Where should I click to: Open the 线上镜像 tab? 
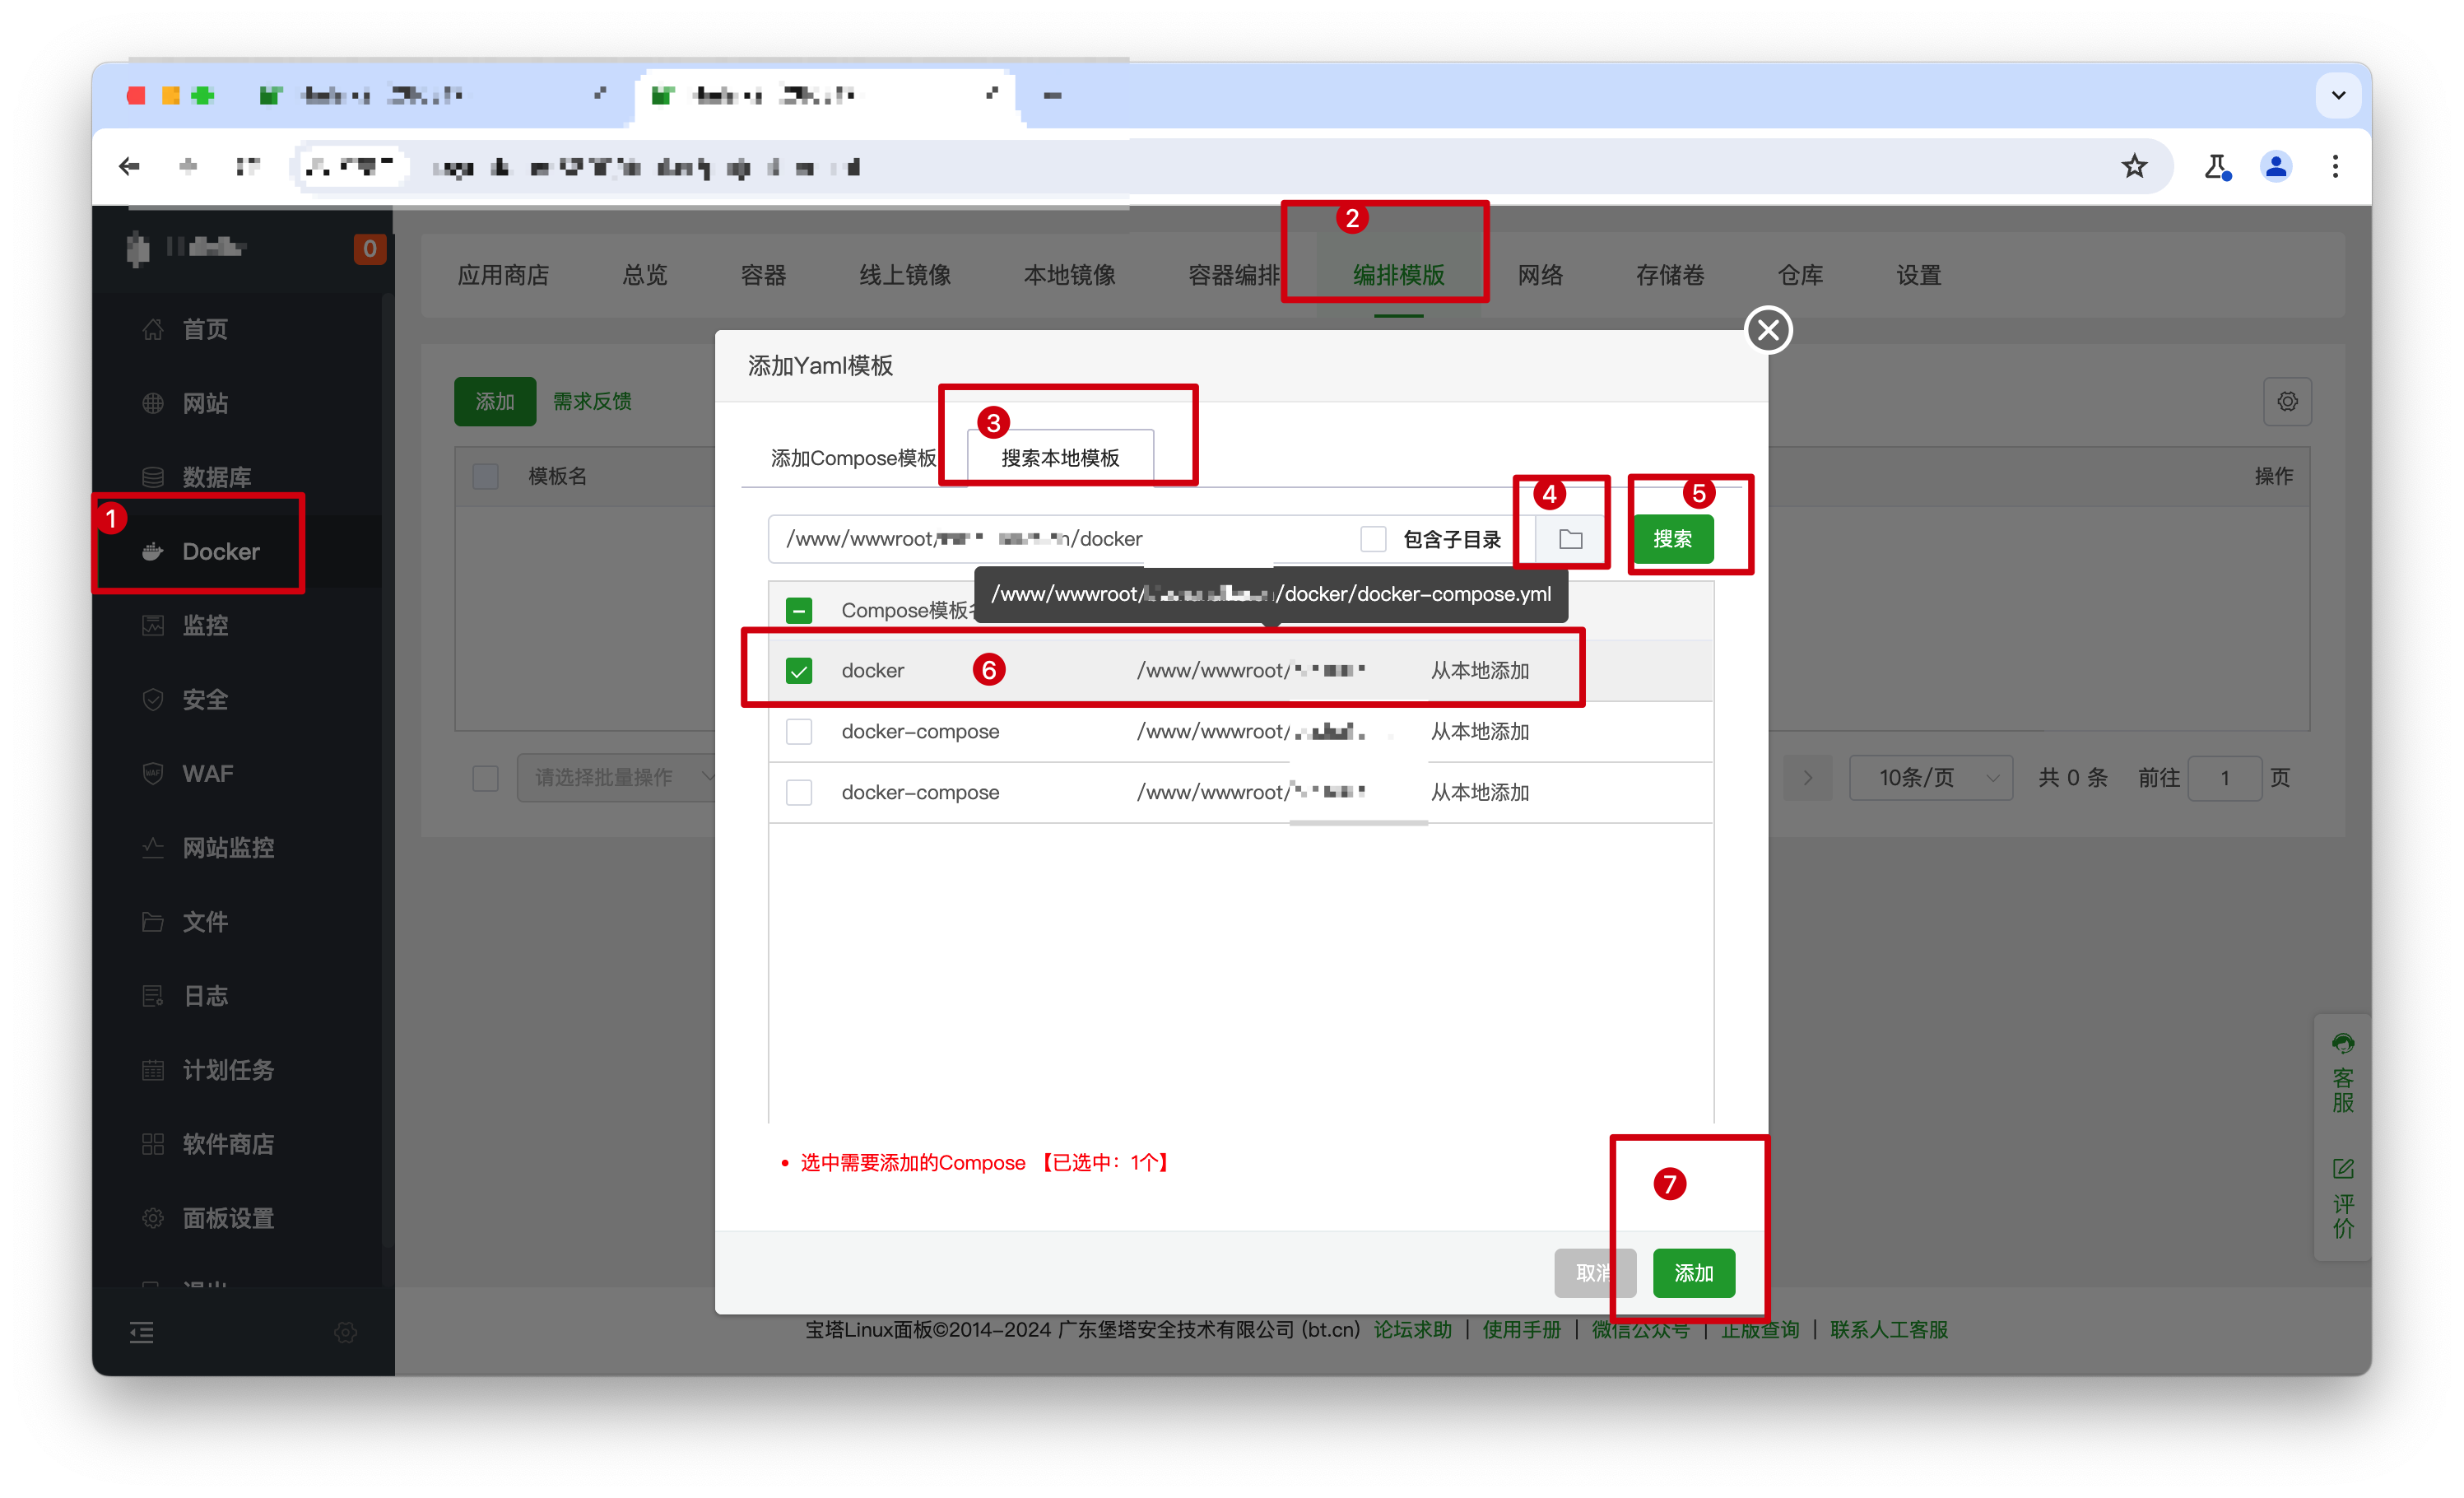click(x=905, y=274)
